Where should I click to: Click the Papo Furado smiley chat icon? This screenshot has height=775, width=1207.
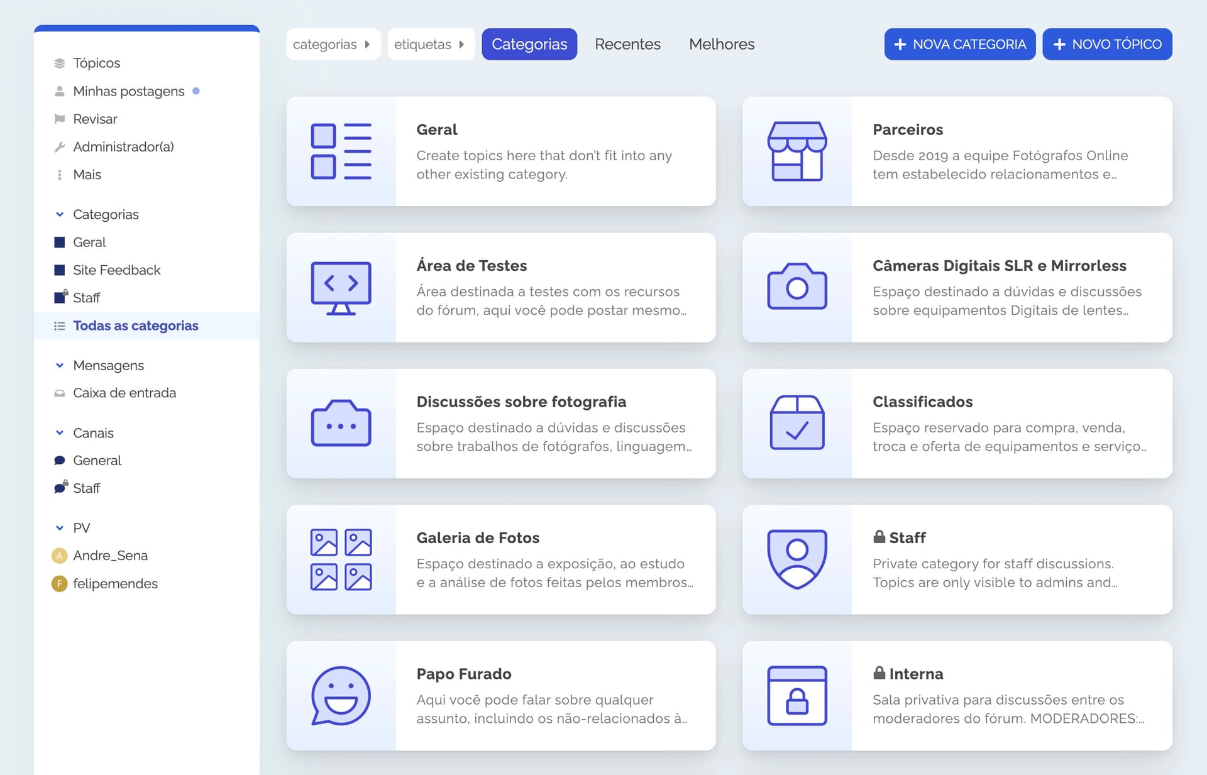[341, 696]
